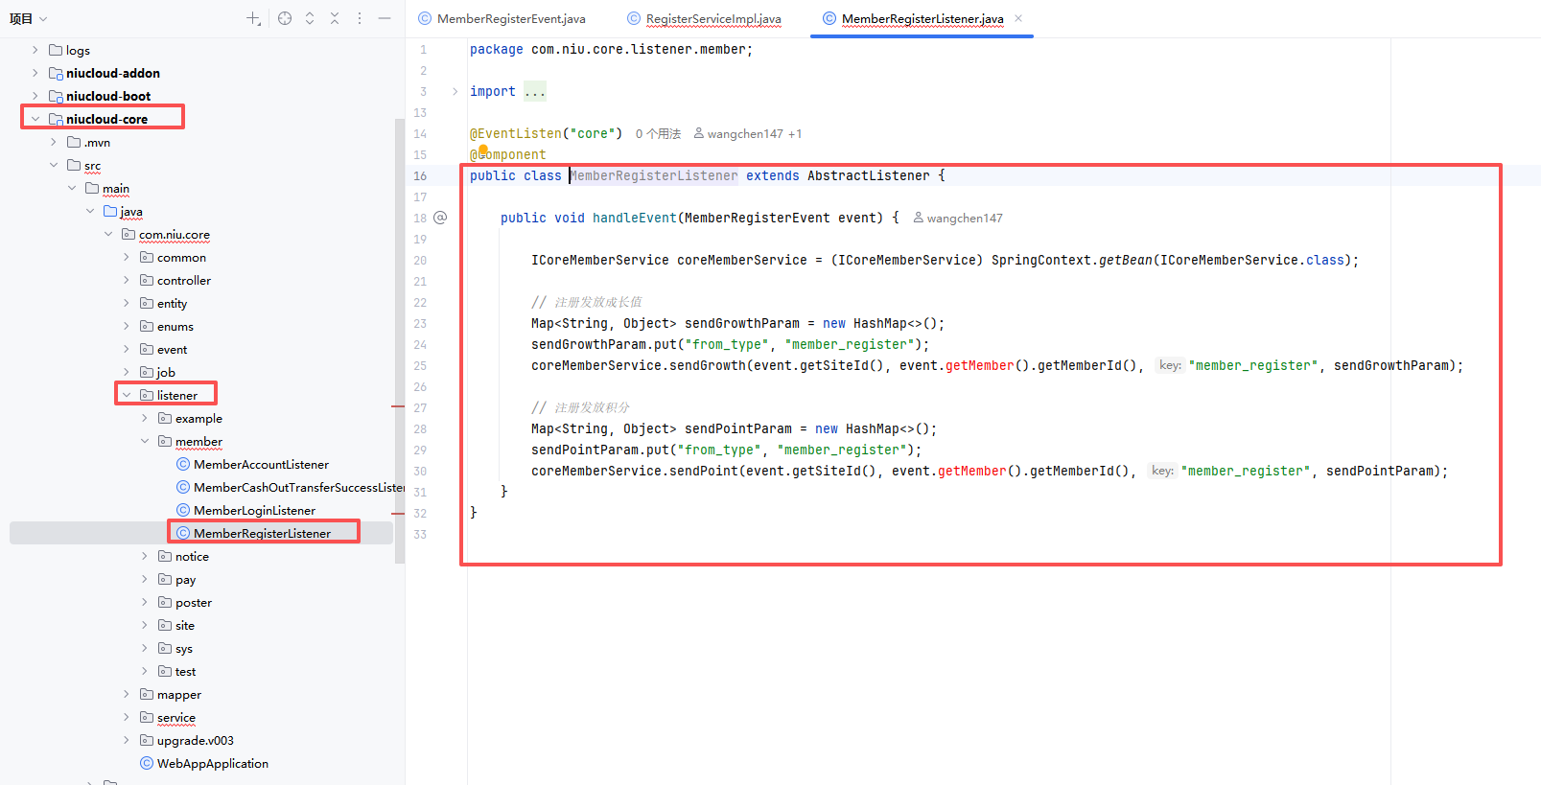Click the gutter @ icon on line 18
Screen dimensions: 1541x785
pos(440,218)
